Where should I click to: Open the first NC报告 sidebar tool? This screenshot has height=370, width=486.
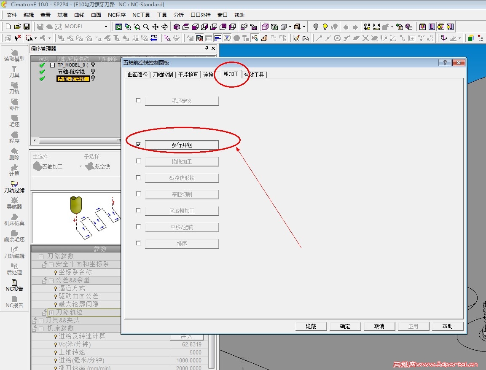[14, 285]
